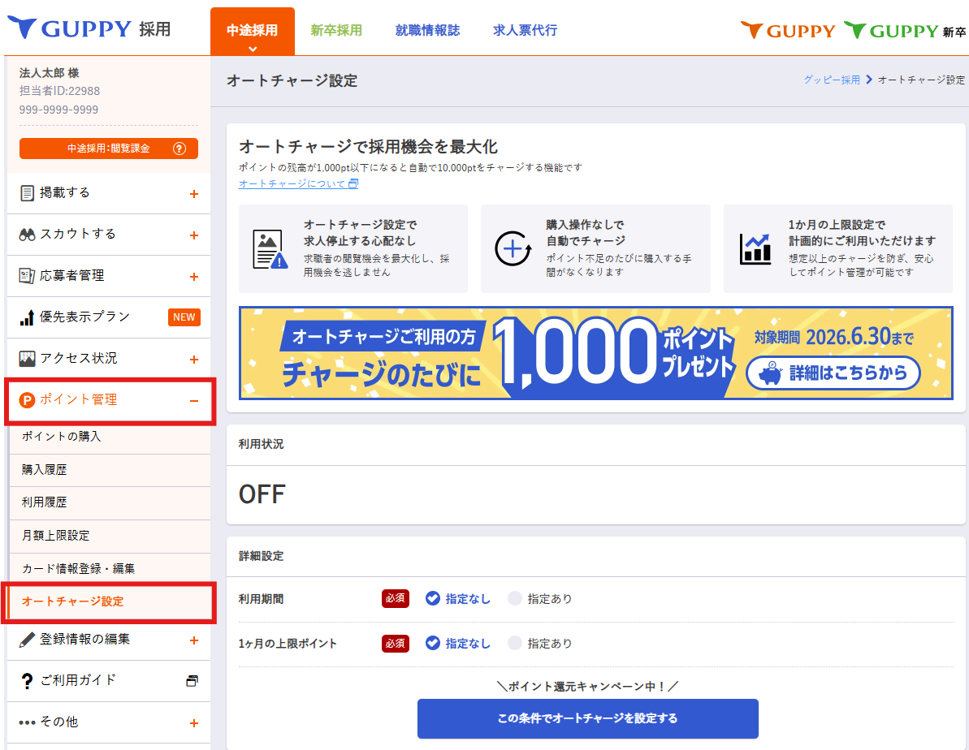
Task: Click the 優先表示プラン menu label
Action: 85,317
